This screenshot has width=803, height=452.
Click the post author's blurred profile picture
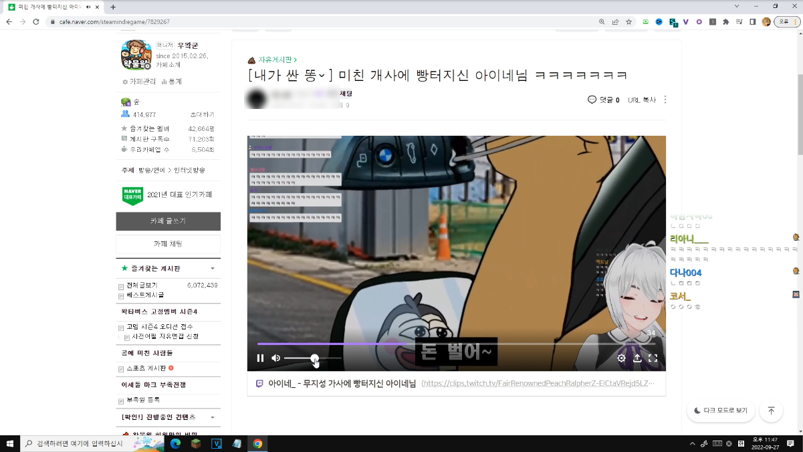click(x=256, y=99)
